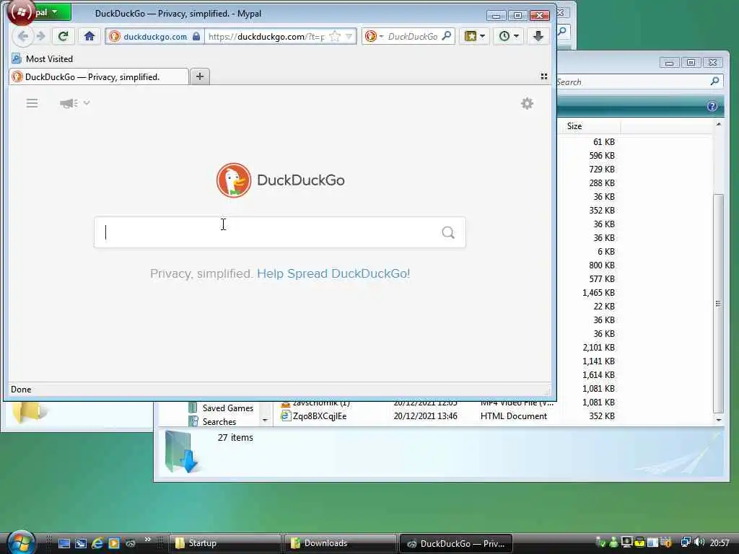This screenshot has width=739, height=554.
Task: Expand the megaphone announcements dropdown
Action: click(75, 103)
